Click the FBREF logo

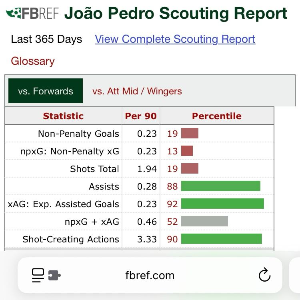(32, 13)
